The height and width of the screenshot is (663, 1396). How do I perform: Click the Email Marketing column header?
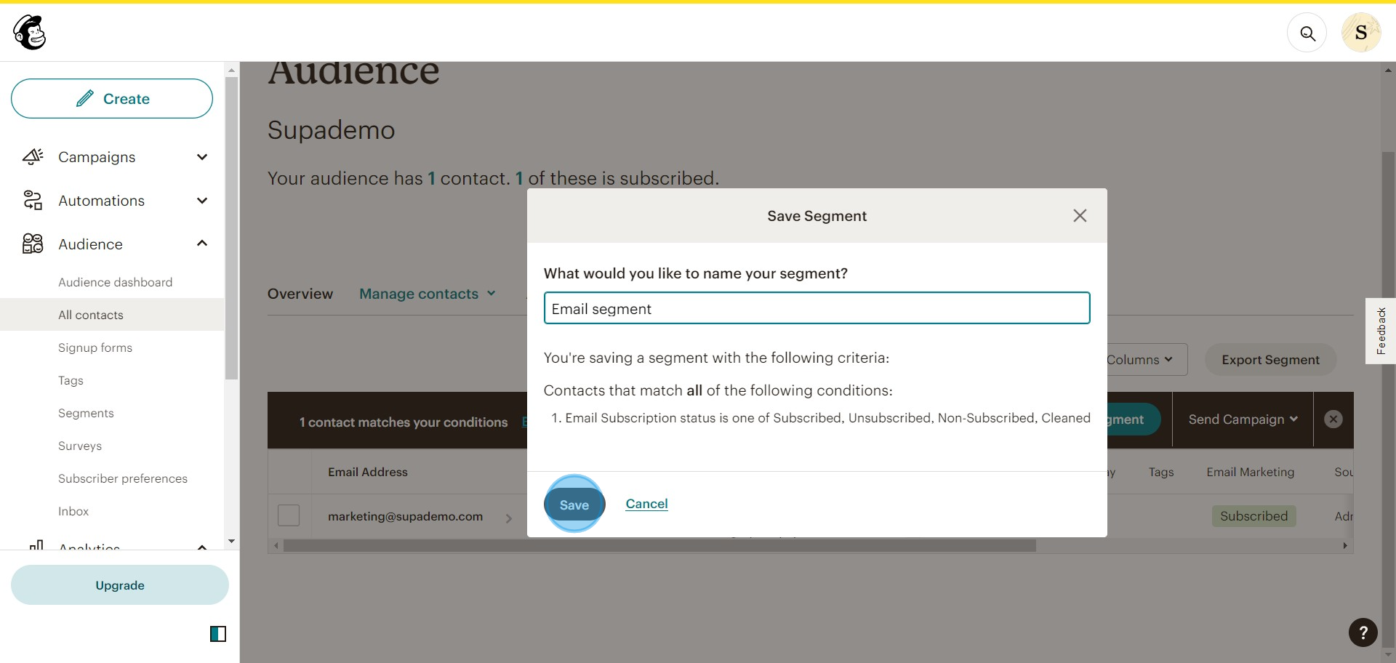tap(1251, 472)
